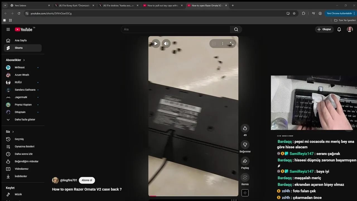Image resolution: width=357 pixels, height=201 pixels.
Task: Open the Sandaru Sathsara subscription
Action: (x=23, y=90)
